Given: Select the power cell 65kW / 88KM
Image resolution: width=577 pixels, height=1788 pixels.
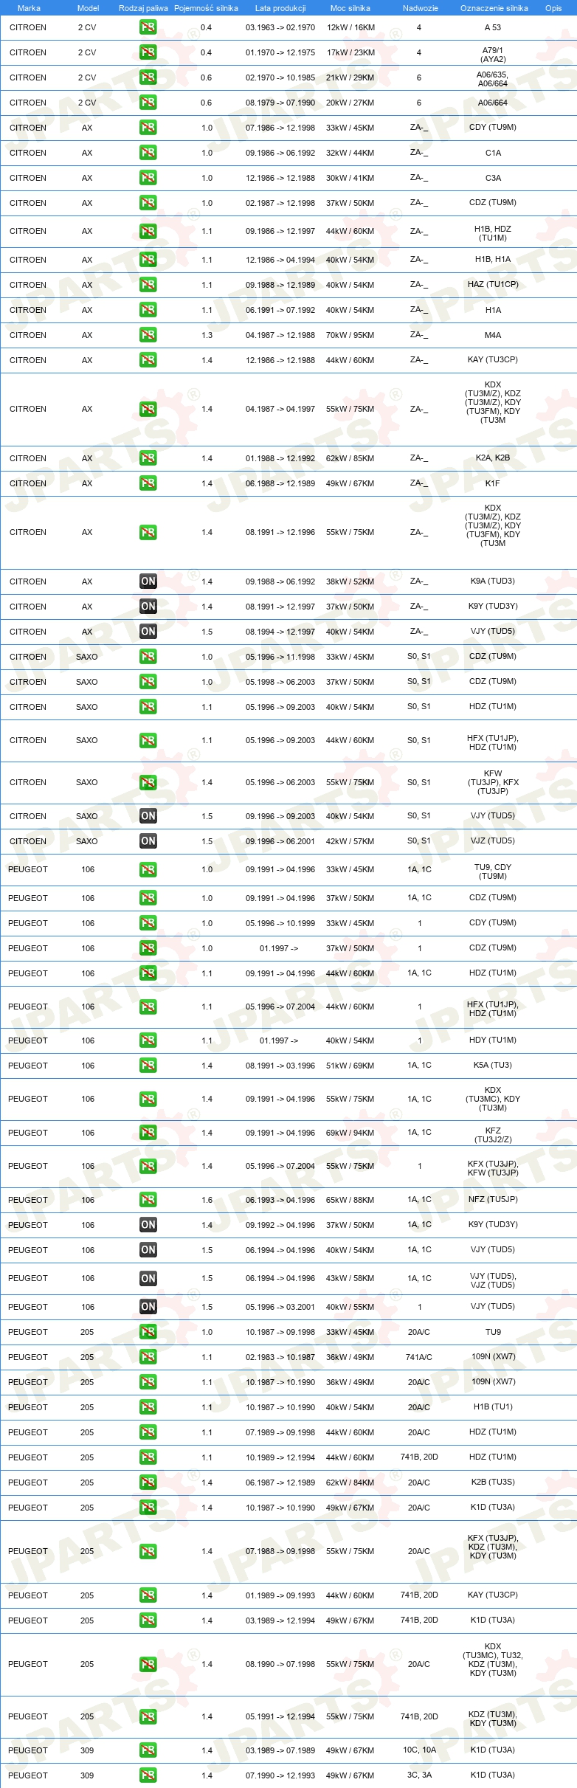Looking at the screenshot, I should point(350,1200).
